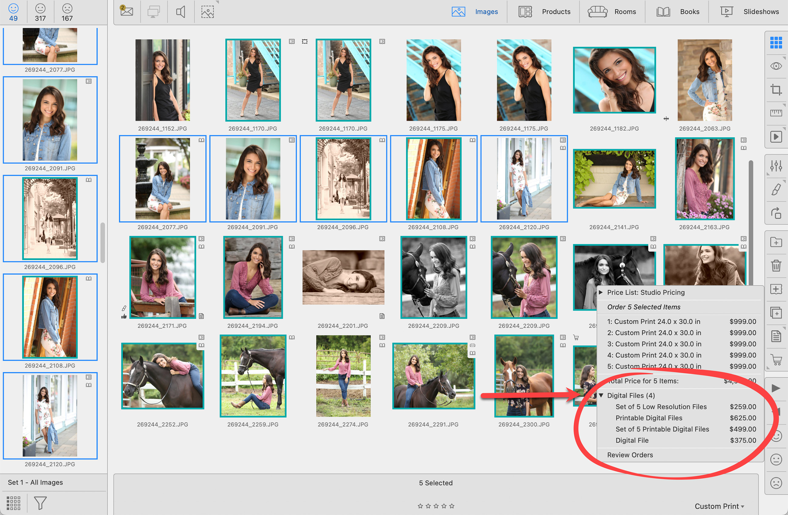Click Review Orders

click(630, 455)
